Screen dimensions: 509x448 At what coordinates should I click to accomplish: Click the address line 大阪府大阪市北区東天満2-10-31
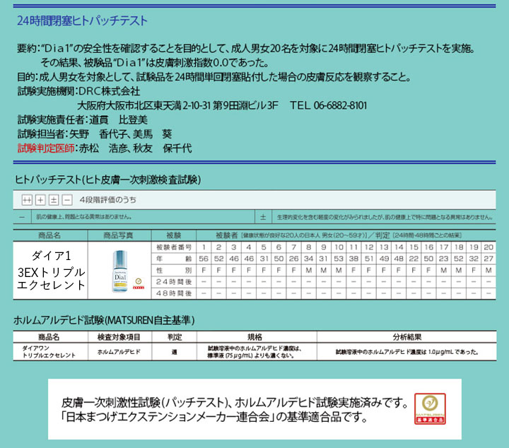144,105
